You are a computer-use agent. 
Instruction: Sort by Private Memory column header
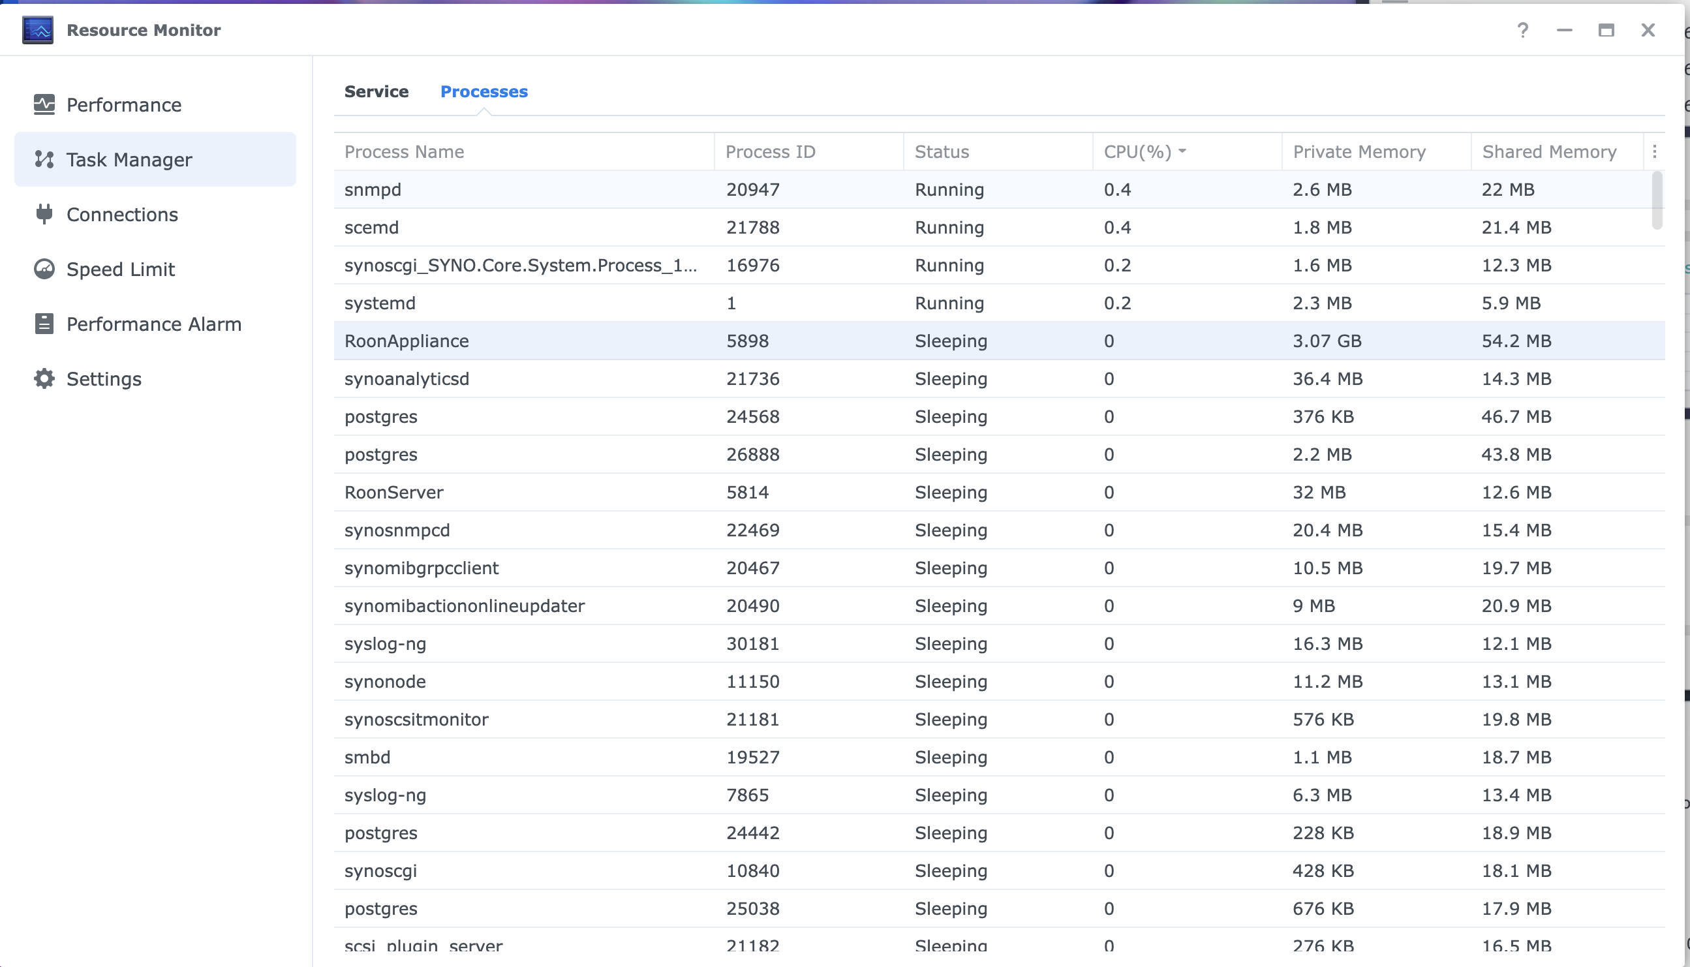click(x=1359, y=152)
